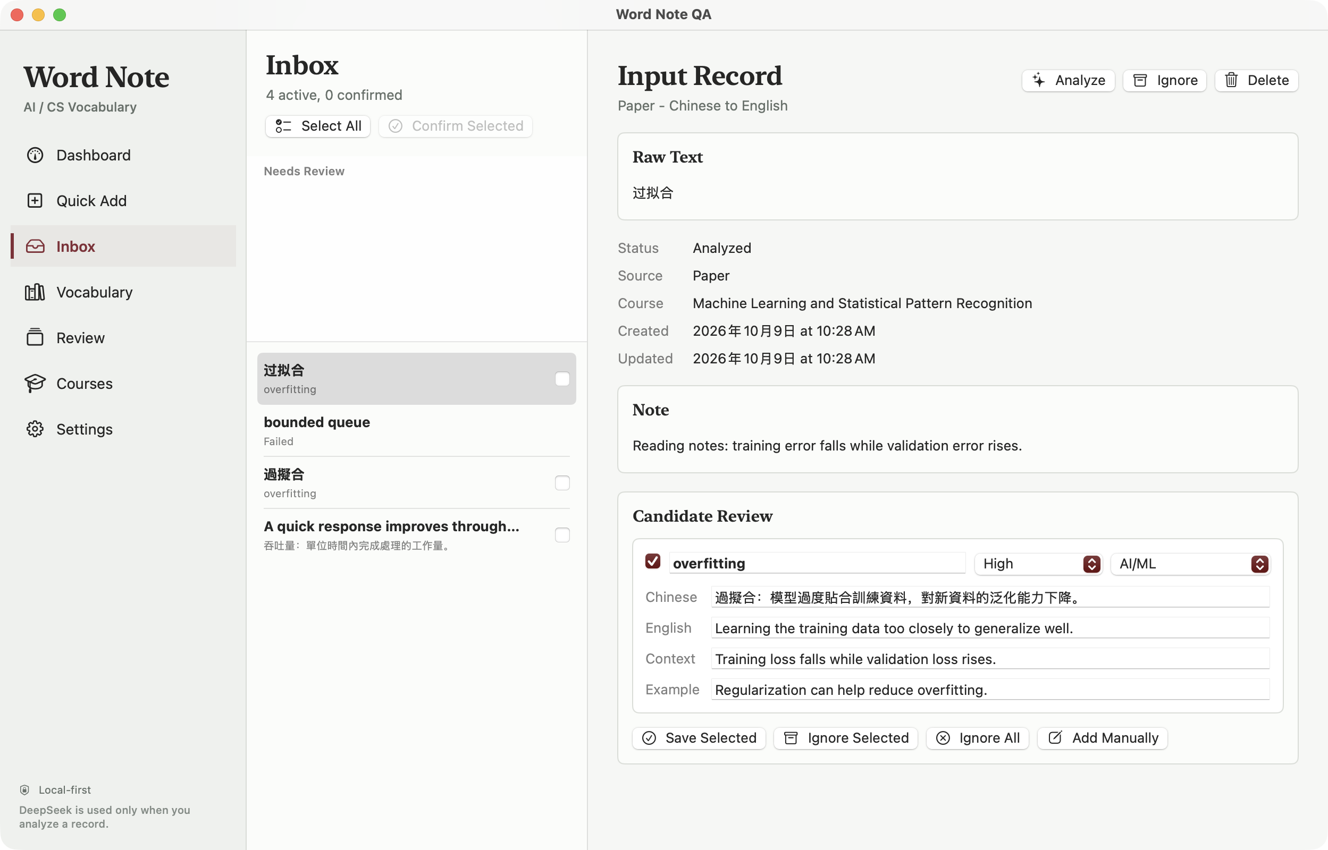
Task: Open the Review section
Action: (x=123, y=338)
